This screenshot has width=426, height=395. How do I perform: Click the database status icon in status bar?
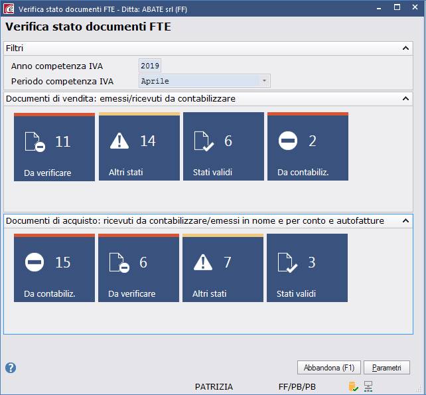353,386
